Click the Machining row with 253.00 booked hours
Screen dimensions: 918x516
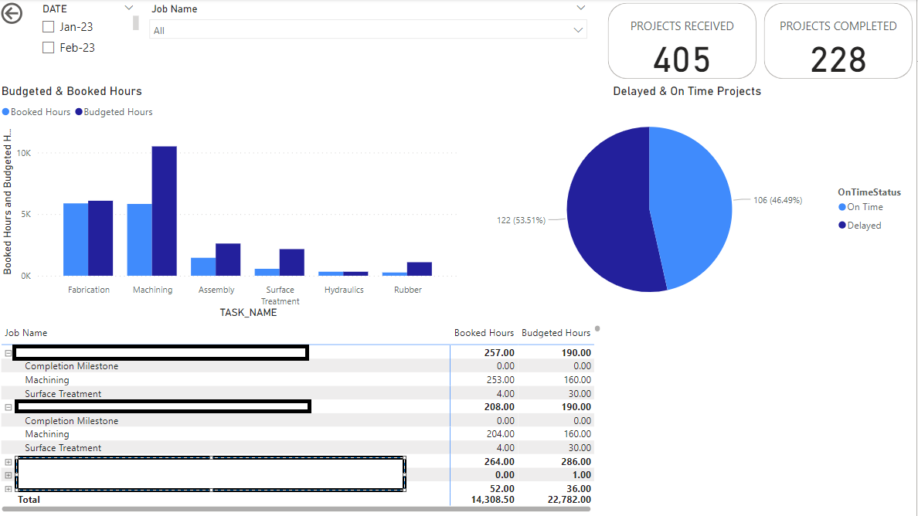(x=297, y=380)
